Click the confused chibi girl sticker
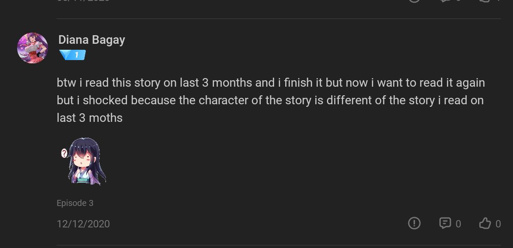The width and height of the screenshot is (513, 248). tap(85, 161)
